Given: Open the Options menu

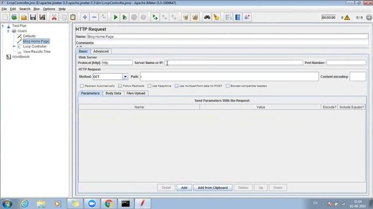Looking at the screenshot, I should coord(49,9).
